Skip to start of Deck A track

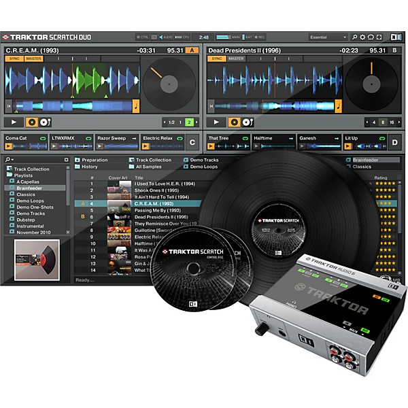coord(9,106)
